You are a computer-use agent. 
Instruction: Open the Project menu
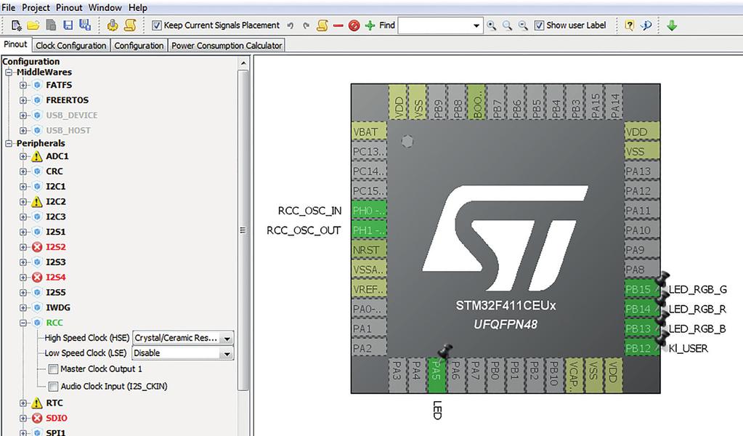[x=36, y=7]
